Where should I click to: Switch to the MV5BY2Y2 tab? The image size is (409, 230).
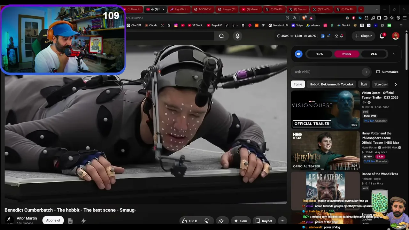click(x=204, y=9)
